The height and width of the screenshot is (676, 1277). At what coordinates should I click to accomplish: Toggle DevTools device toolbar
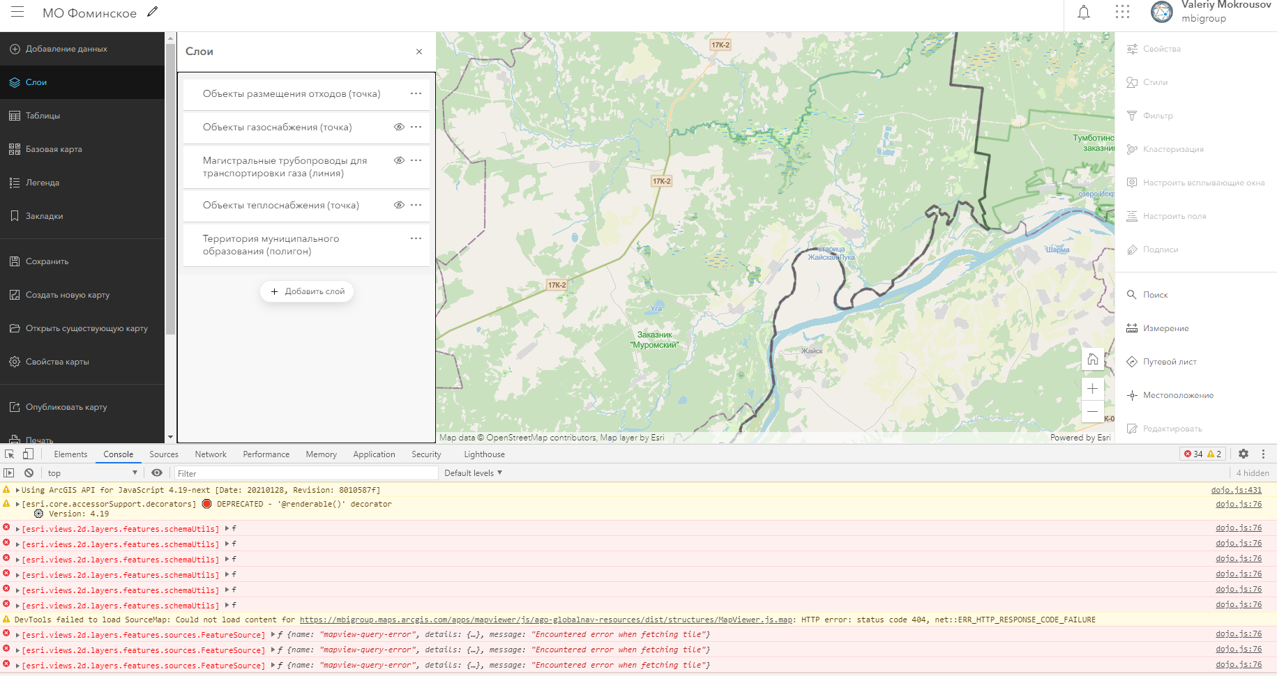(28, 454)
